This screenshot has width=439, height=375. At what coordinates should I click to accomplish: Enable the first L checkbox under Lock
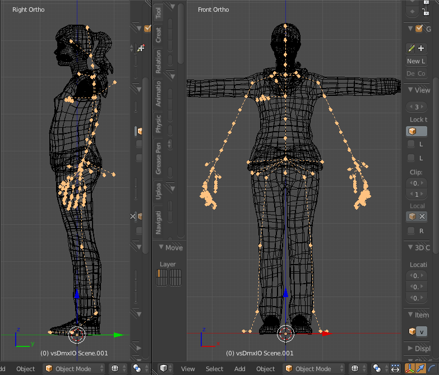[411, 144]
